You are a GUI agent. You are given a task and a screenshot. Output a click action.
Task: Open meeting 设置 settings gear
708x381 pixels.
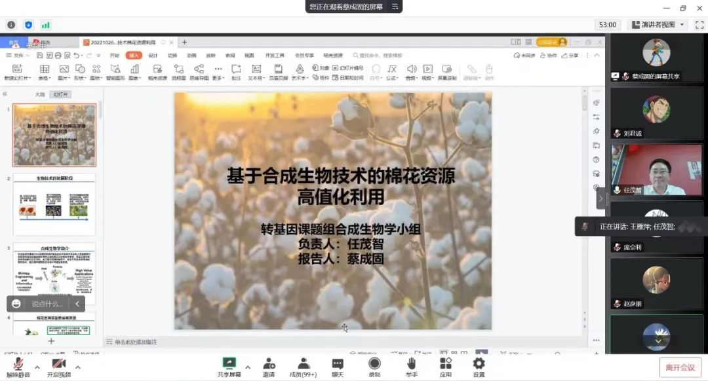click(479, 364)
